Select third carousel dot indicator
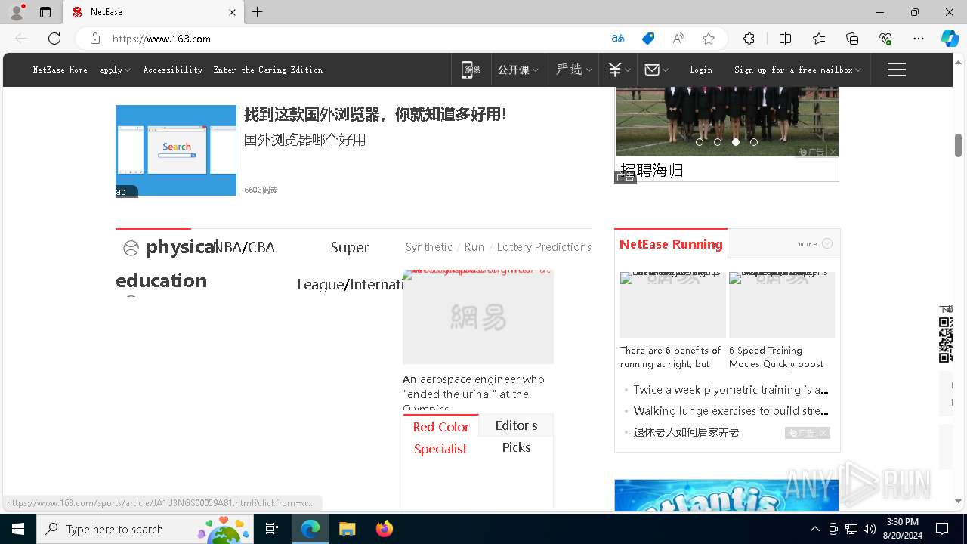The width and height of the screenshot is (967, 544). click(x=736, y=142)
